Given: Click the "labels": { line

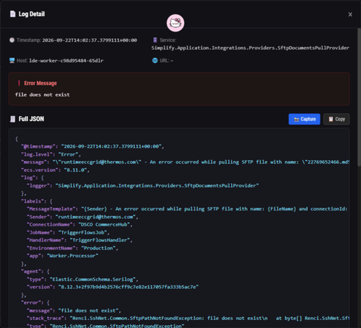Looking at the screenshot, I should pos(37,201).
